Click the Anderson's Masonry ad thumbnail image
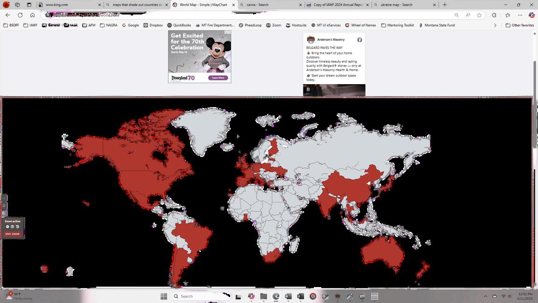The image size is (538, 303). pyautogui.click(x=334, y=90)
